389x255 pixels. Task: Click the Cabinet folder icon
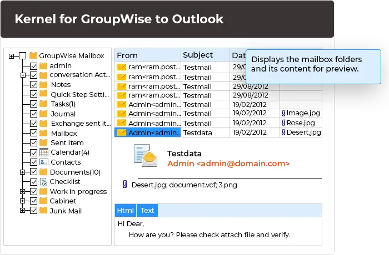(x=43, y=201)
